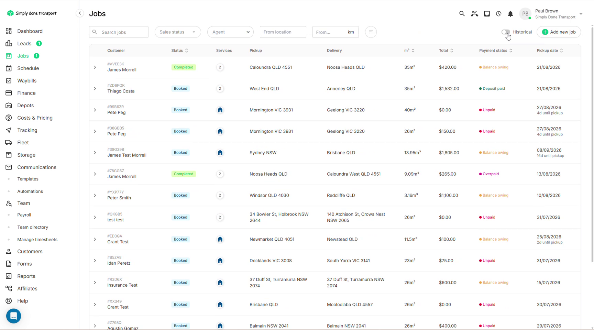This screenshot has height=330, width=594.
Task: Open the Agent dropdown
Action: pos(230,32)
